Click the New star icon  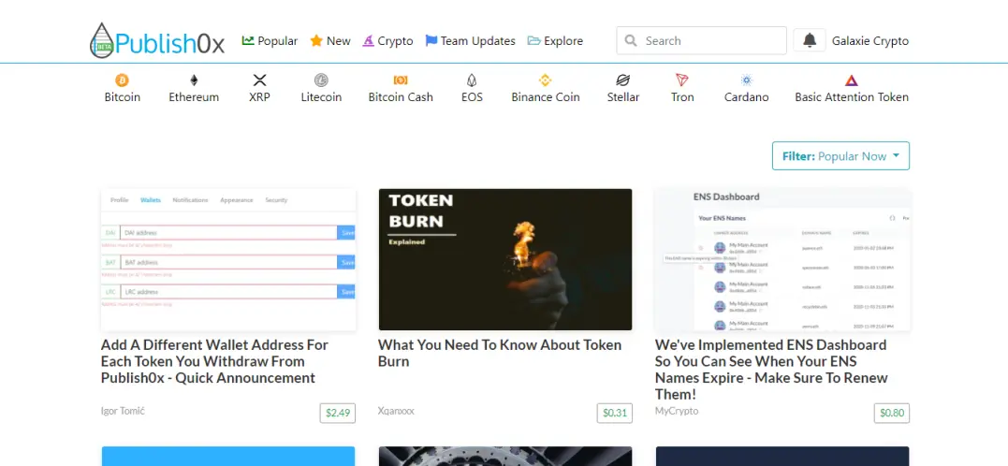point(316,40)
